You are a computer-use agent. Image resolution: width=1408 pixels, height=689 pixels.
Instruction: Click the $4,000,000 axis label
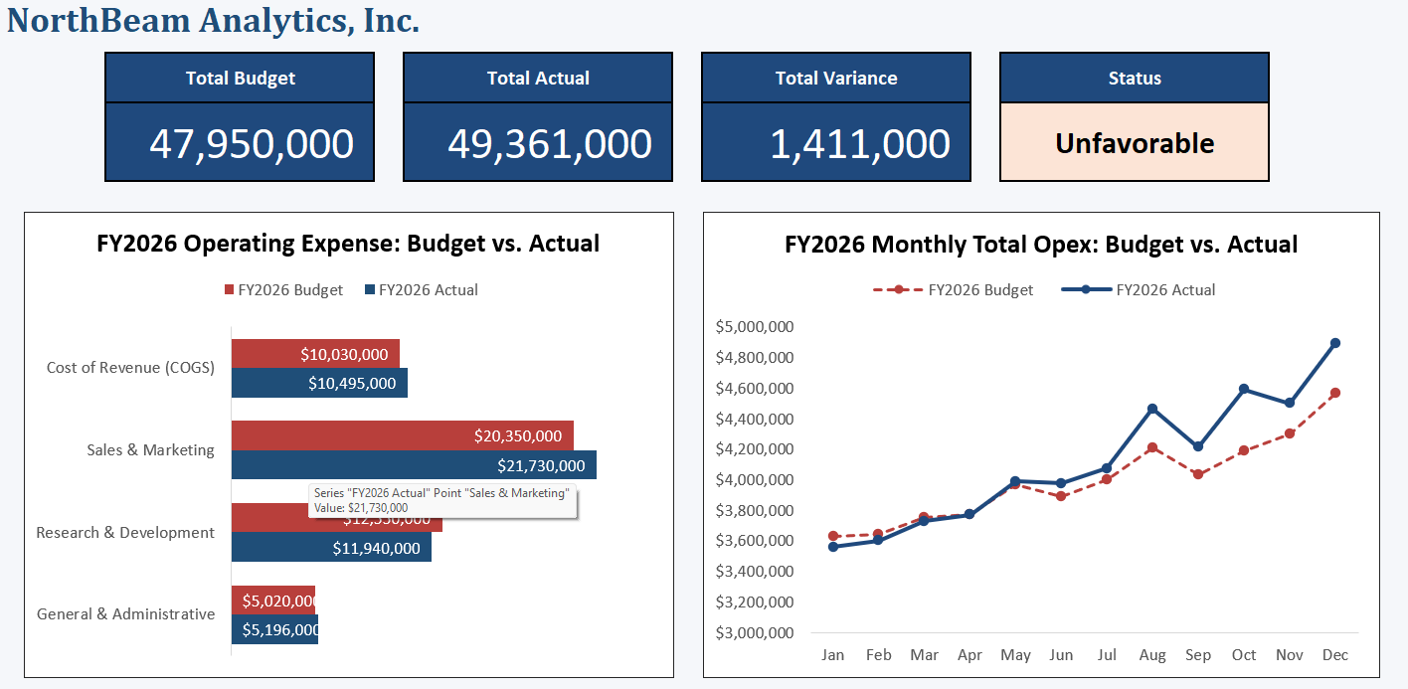click(754, 479)
